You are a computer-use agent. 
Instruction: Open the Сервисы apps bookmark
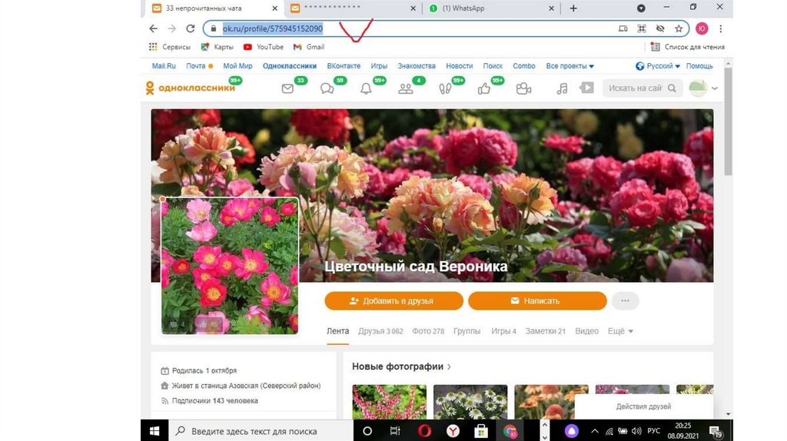[170, 47]
